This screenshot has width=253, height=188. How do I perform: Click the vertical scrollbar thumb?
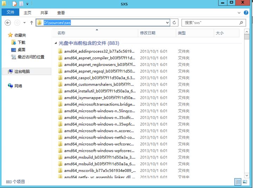coord(247,37)
